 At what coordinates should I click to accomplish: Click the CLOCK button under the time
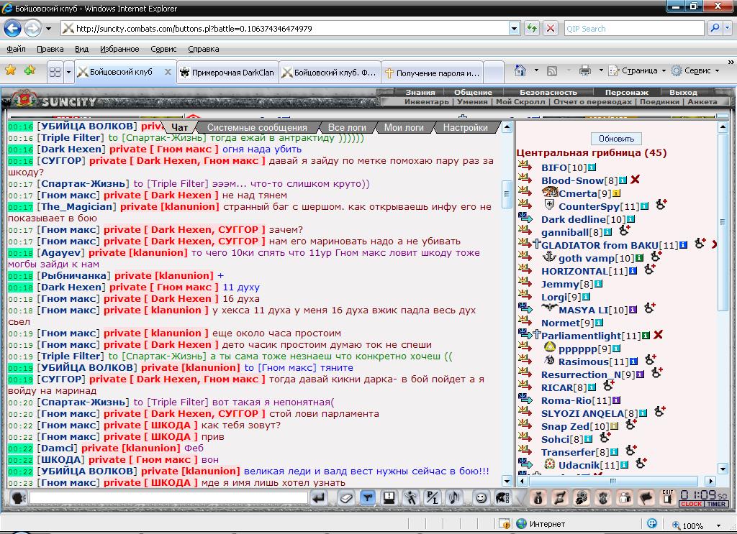(691, 504)
